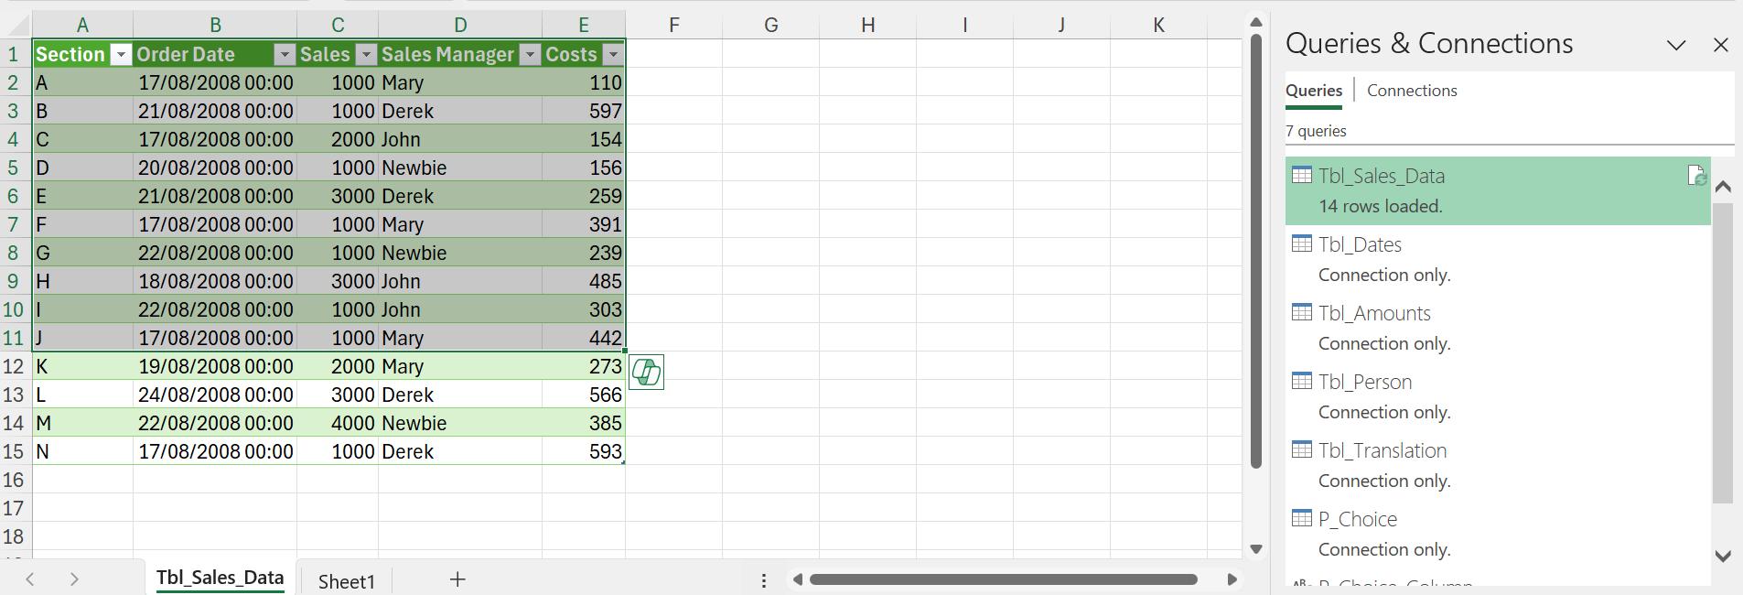Click the table icon of Tbl_Dates query

click(x=1301, y=243)
